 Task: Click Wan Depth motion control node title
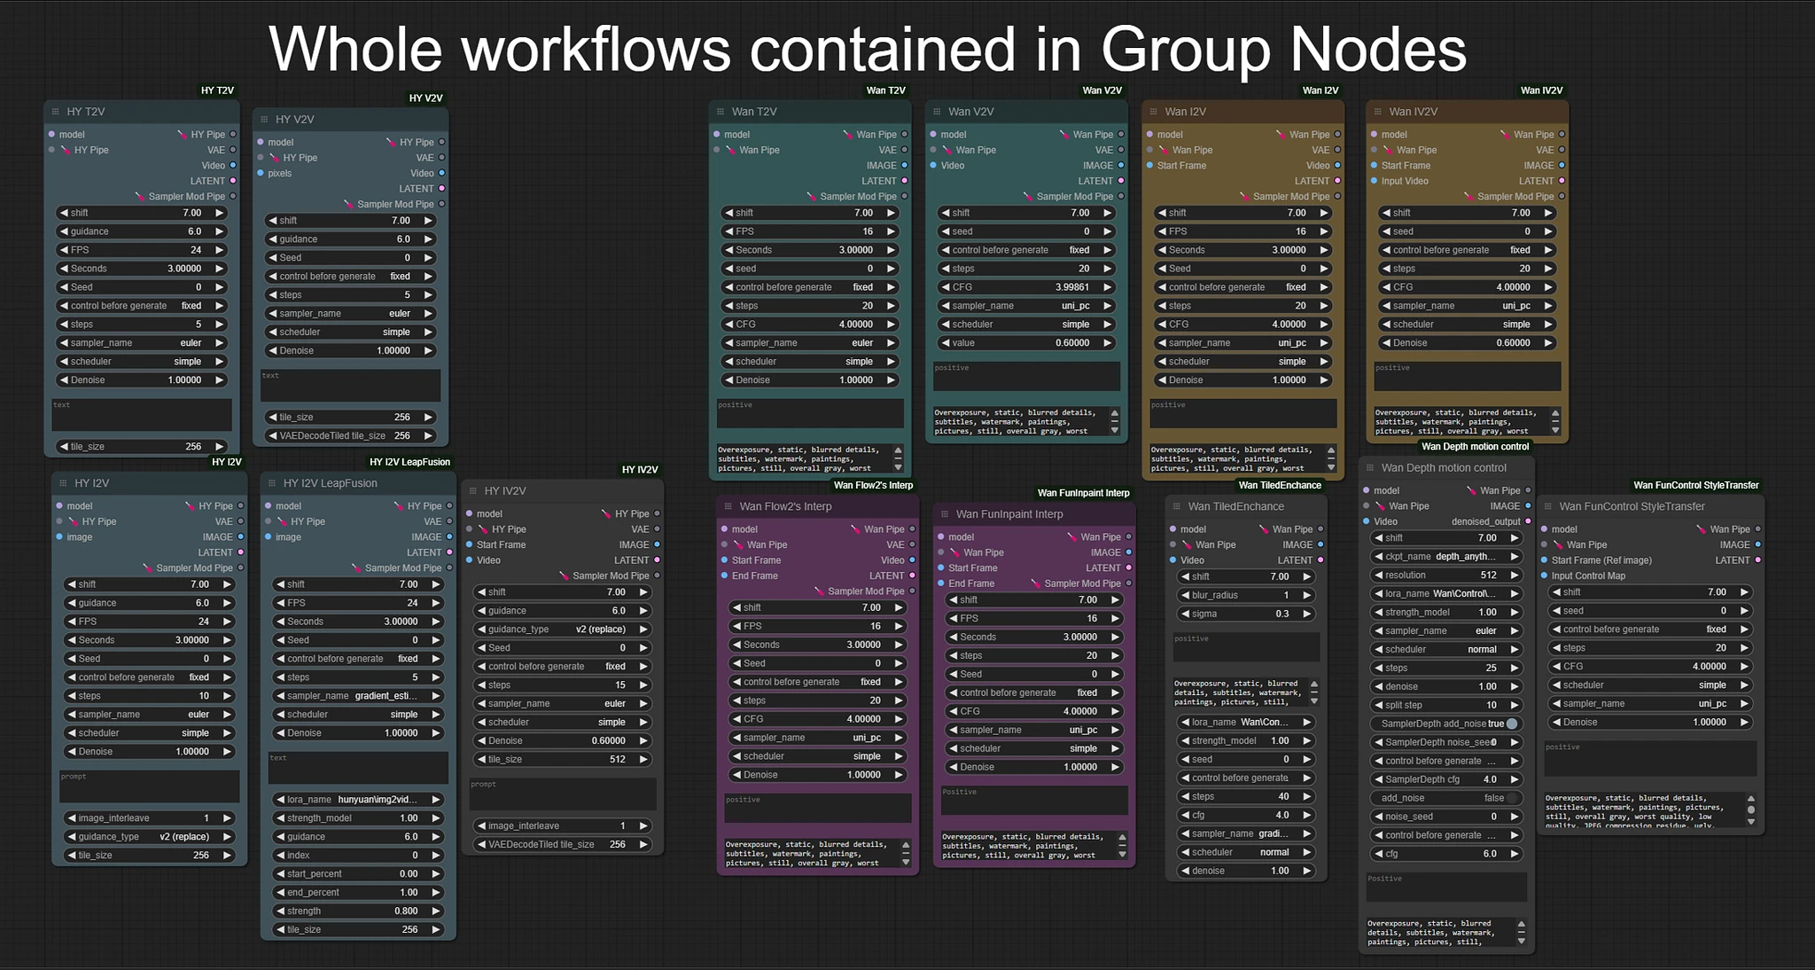pyautogui.click(x=1444, y=468)
